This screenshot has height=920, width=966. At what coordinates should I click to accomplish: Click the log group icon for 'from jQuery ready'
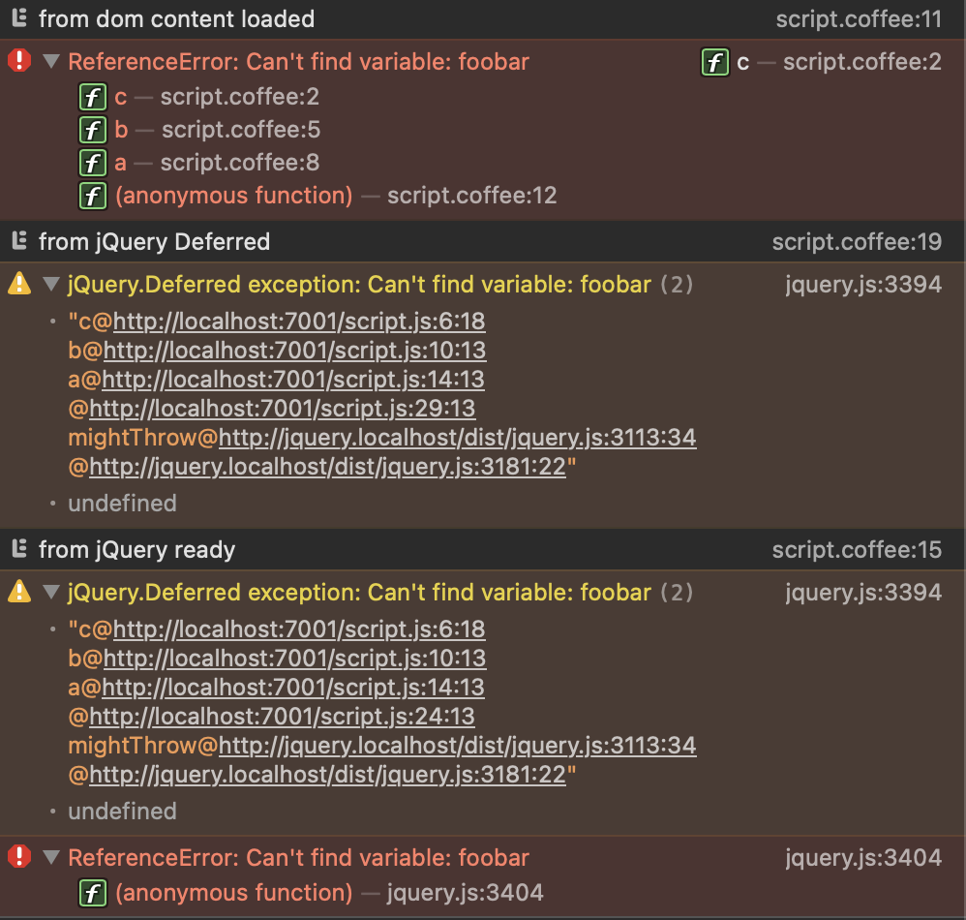[19, 548]
